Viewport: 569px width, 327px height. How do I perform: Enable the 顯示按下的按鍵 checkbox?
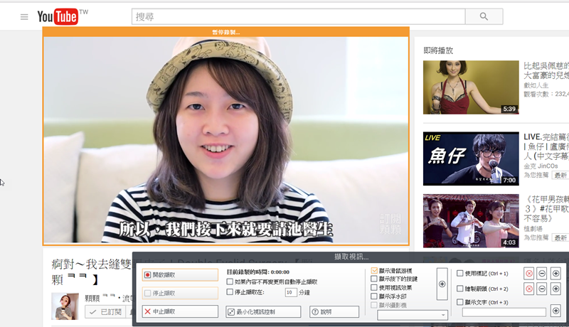pos(374,279)
